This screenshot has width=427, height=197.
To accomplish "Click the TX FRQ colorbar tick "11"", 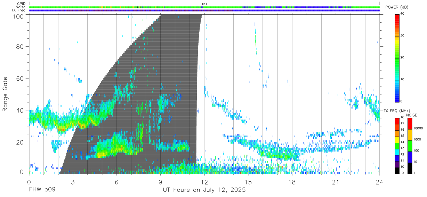I will coord(402,160).
